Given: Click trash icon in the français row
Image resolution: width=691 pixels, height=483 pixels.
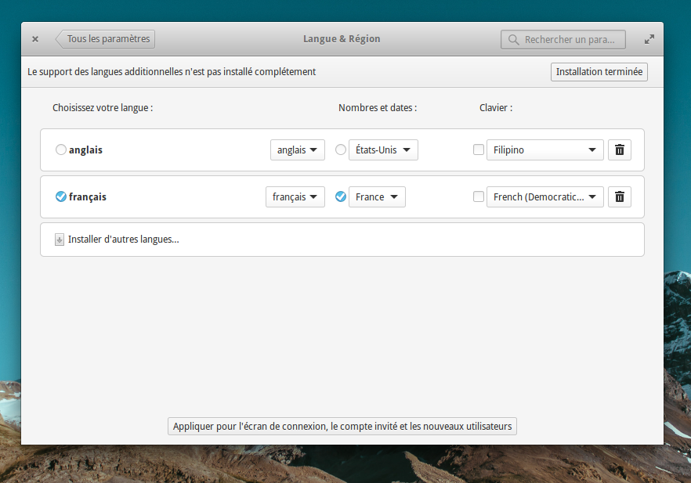Looking at the screenshot, I should (619, 196).
